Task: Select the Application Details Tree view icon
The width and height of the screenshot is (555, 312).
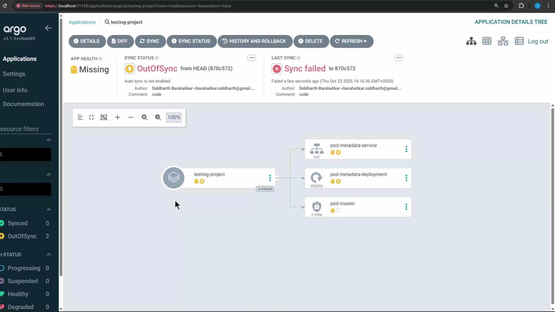Action: [471, 41]
